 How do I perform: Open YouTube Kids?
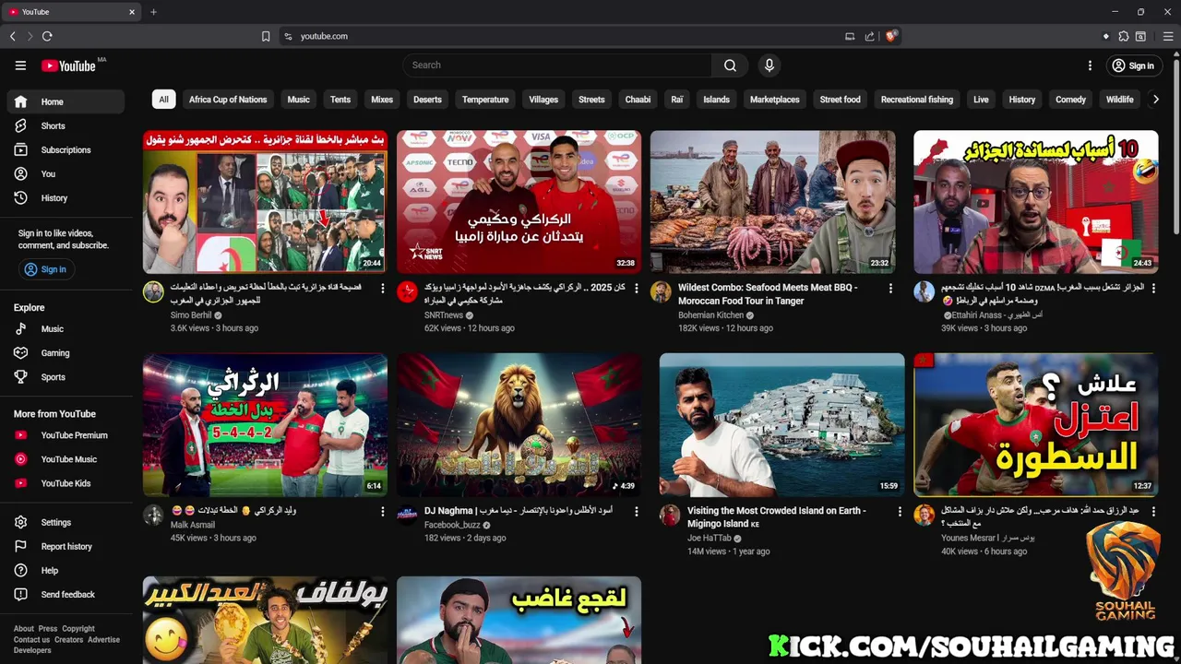(66, 482)
